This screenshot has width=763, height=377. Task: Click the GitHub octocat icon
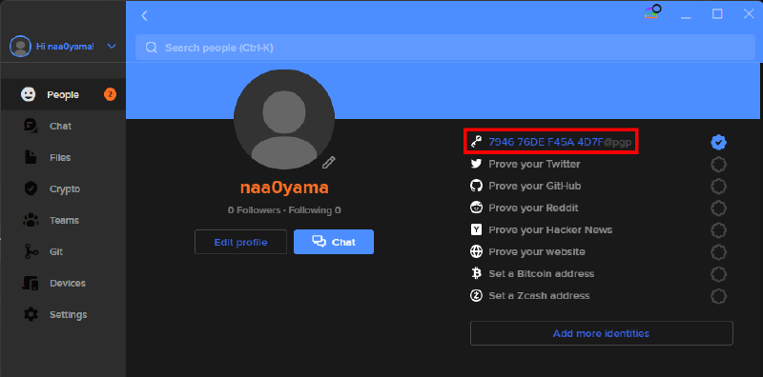point(476,186)
